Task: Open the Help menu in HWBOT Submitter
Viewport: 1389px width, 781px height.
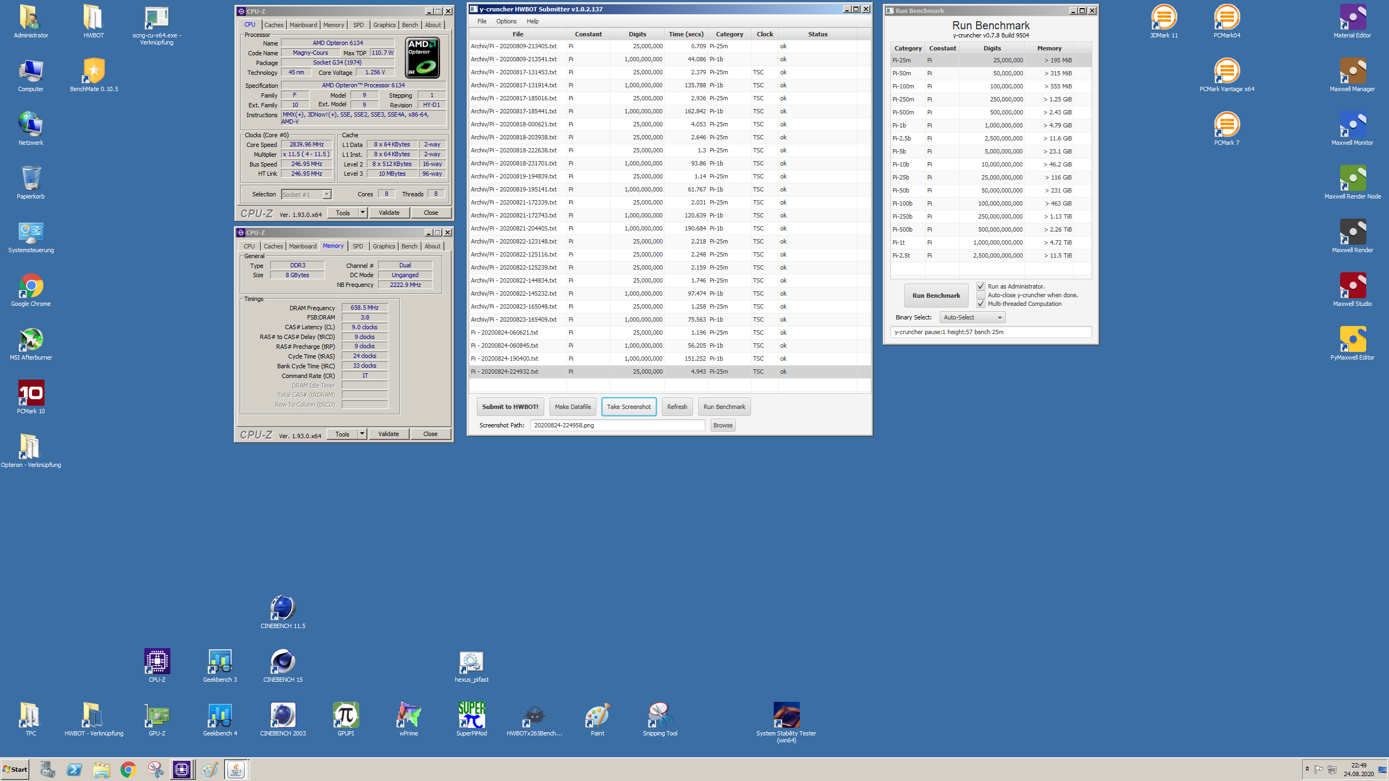Action: point(533,21)
